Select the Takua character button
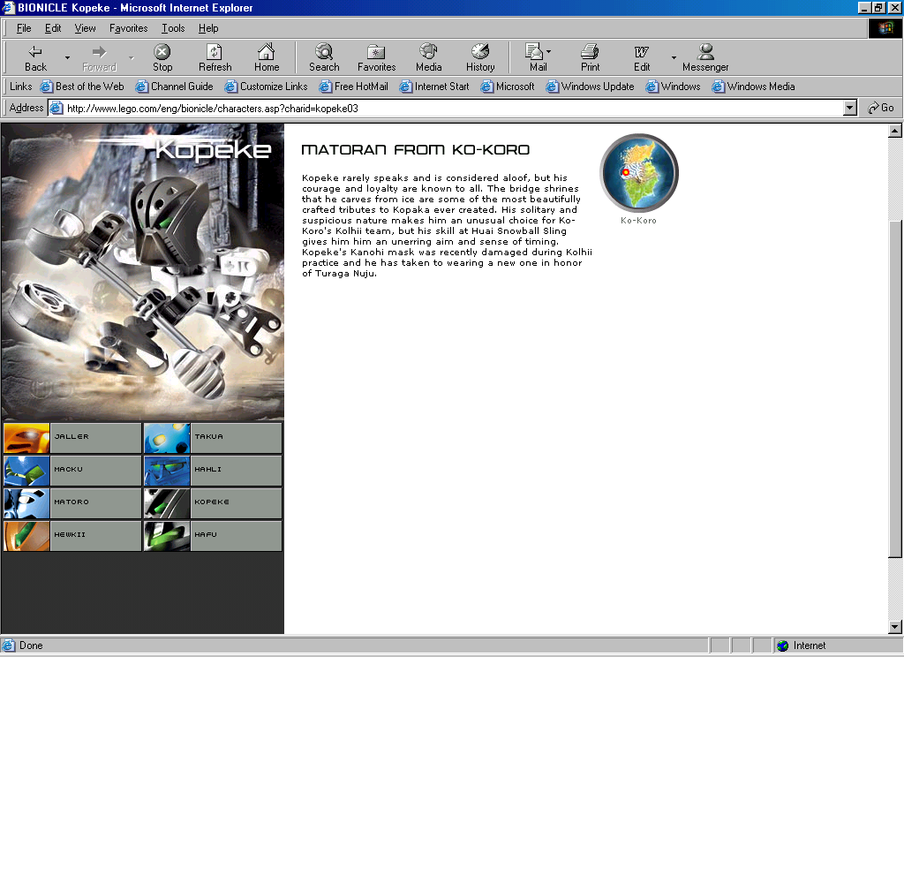The image size is (904, 883). point(213,438)
